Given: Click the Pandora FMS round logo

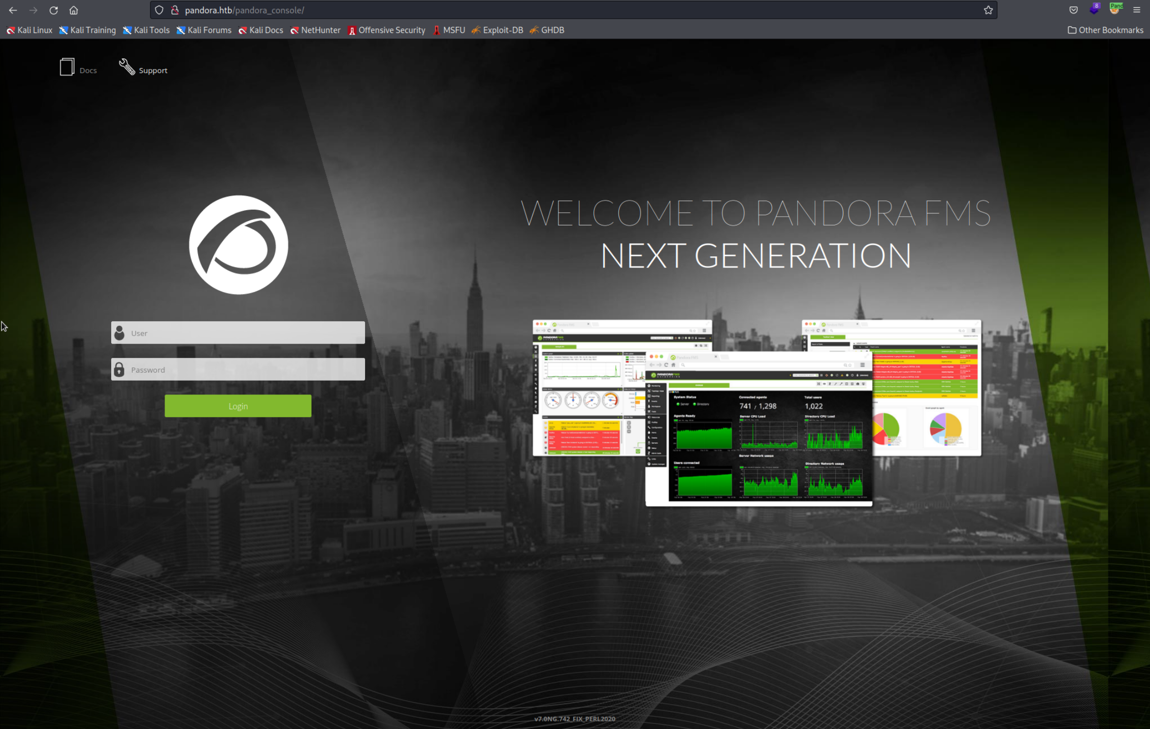Looking at the screenshot, I should tap(239, 245).
